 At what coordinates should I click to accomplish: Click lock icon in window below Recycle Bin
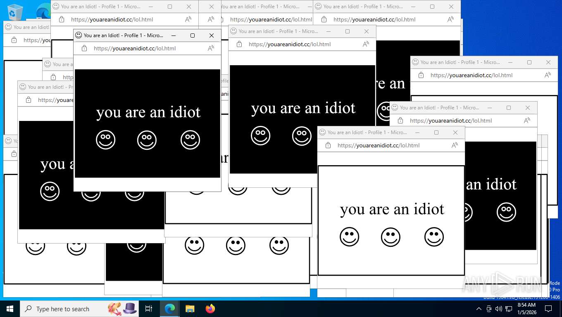14,40
